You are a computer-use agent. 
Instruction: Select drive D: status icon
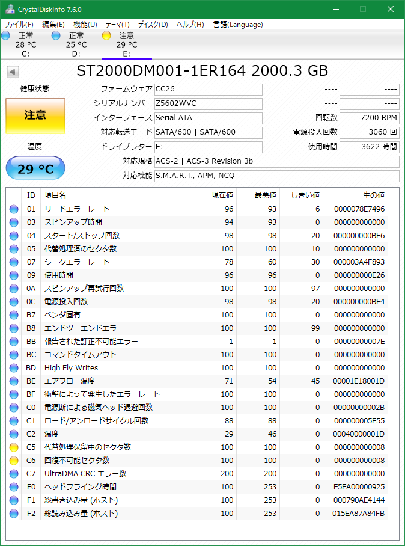pos(56,36)
